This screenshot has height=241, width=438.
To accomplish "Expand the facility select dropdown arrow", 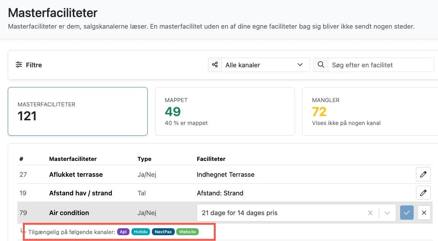I will pos(387,213).
